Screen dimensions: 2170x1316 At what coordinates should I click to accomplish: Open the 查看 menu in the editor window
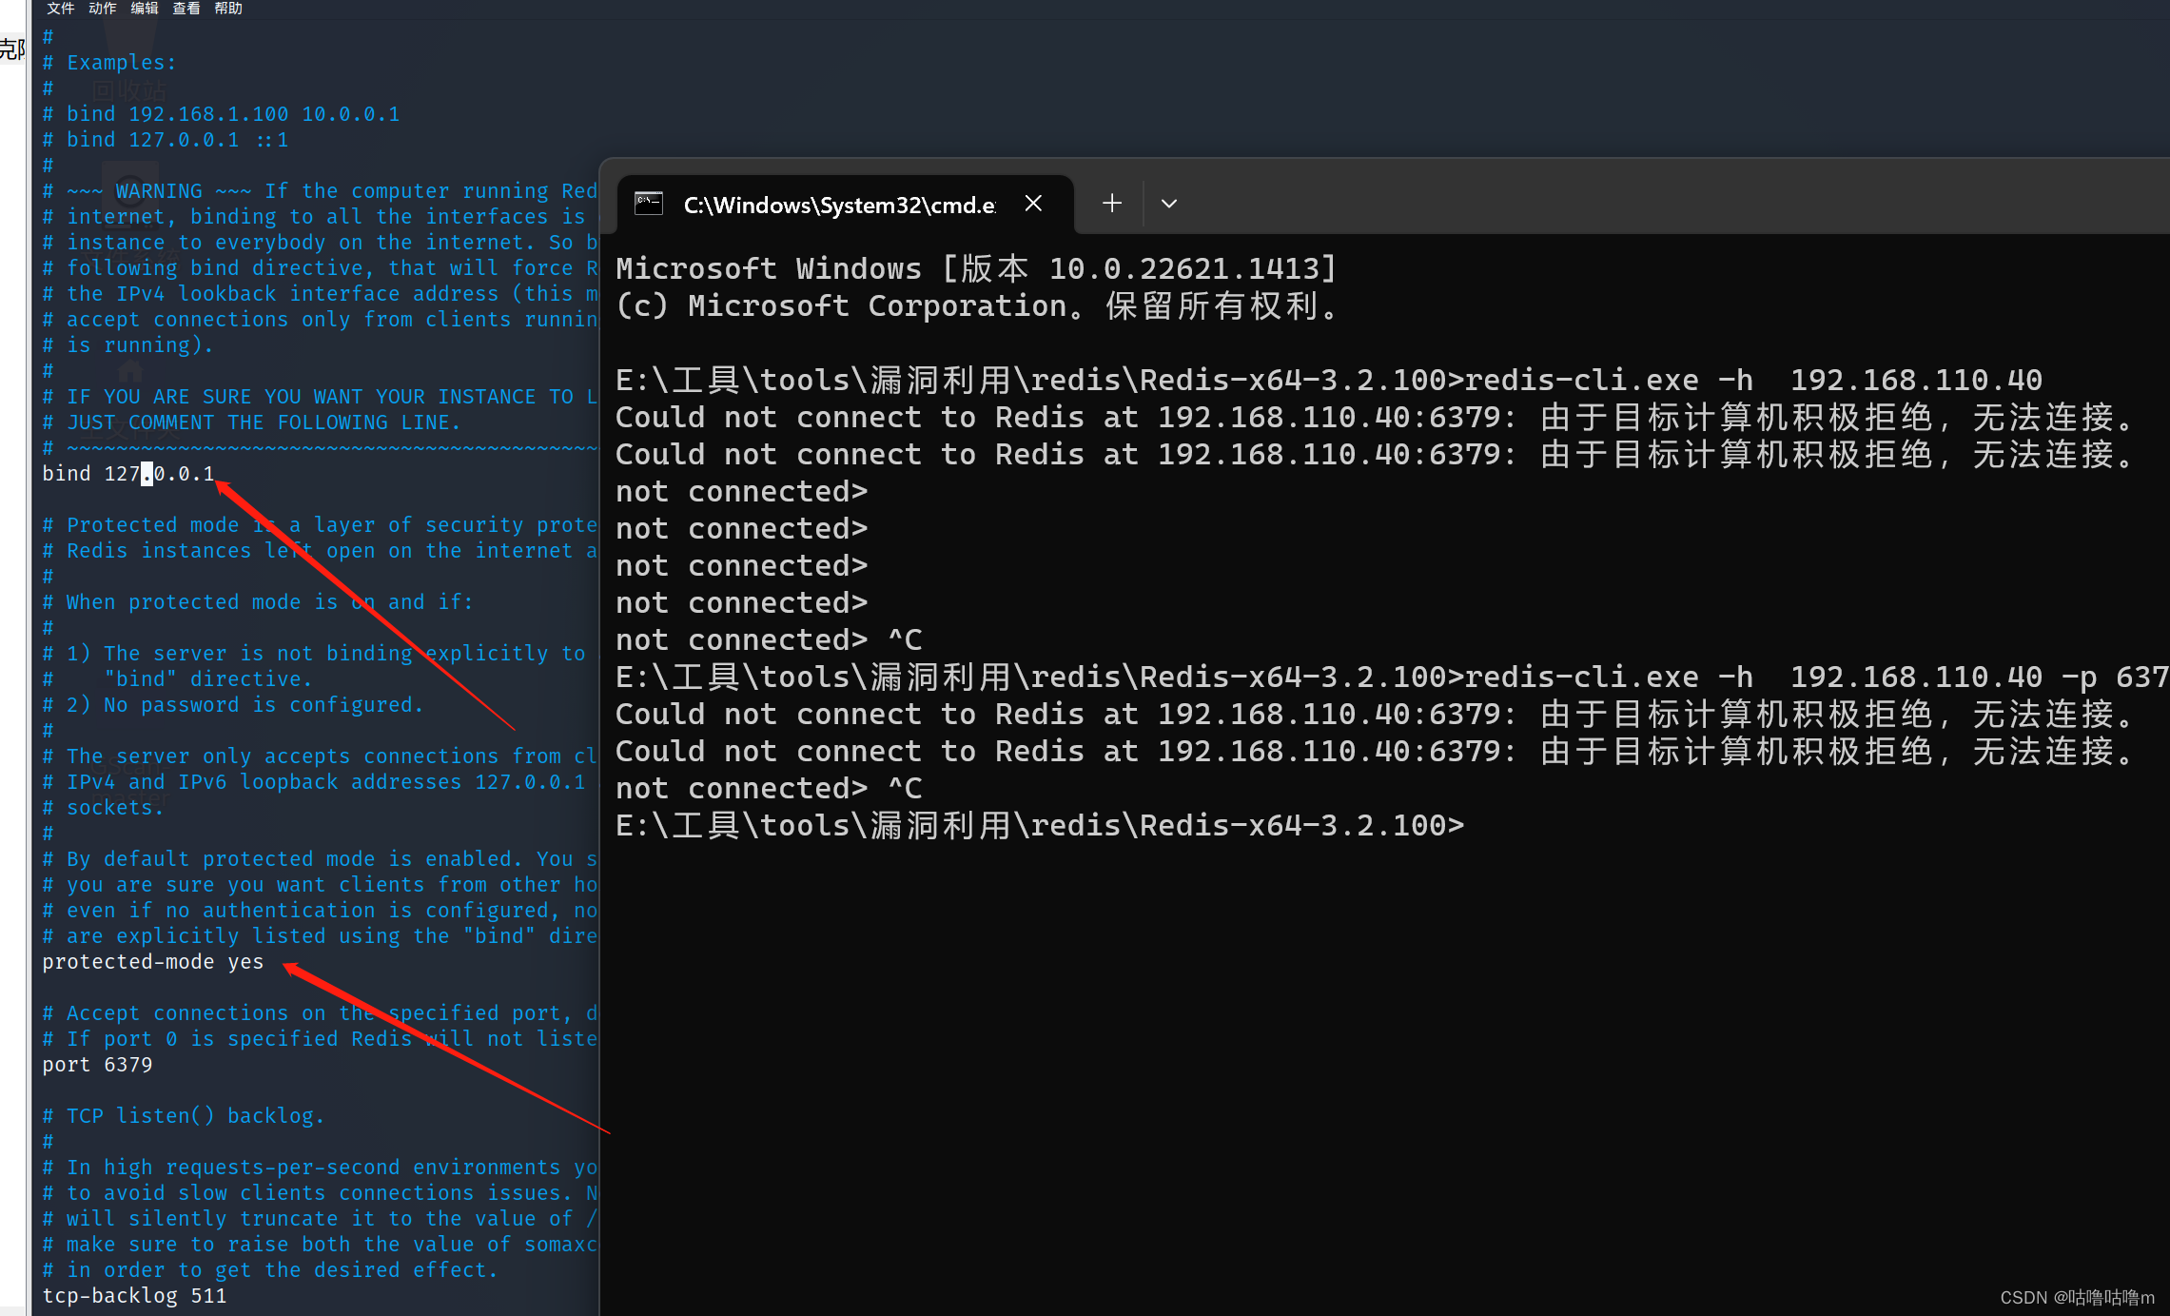click(x=186, y=9)
